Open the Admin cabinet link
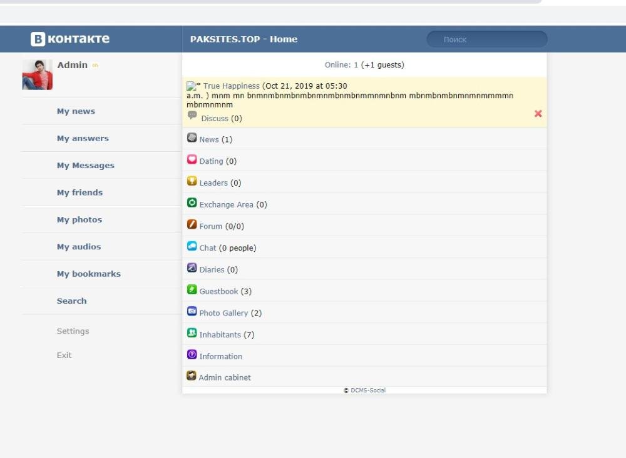Screen dimensions: 626x458 [x=224, y=377]
